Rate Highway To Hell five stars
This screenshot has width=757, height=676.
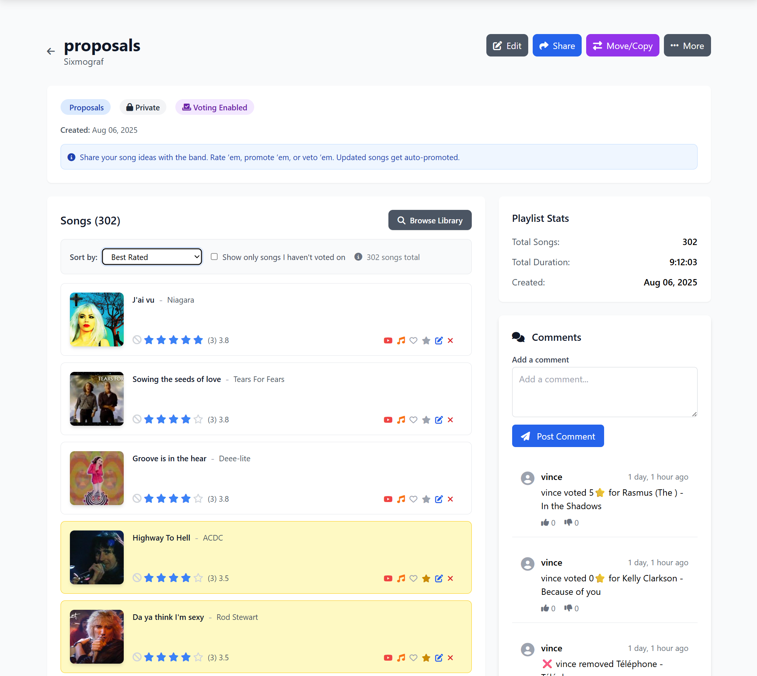pos(197,578)
